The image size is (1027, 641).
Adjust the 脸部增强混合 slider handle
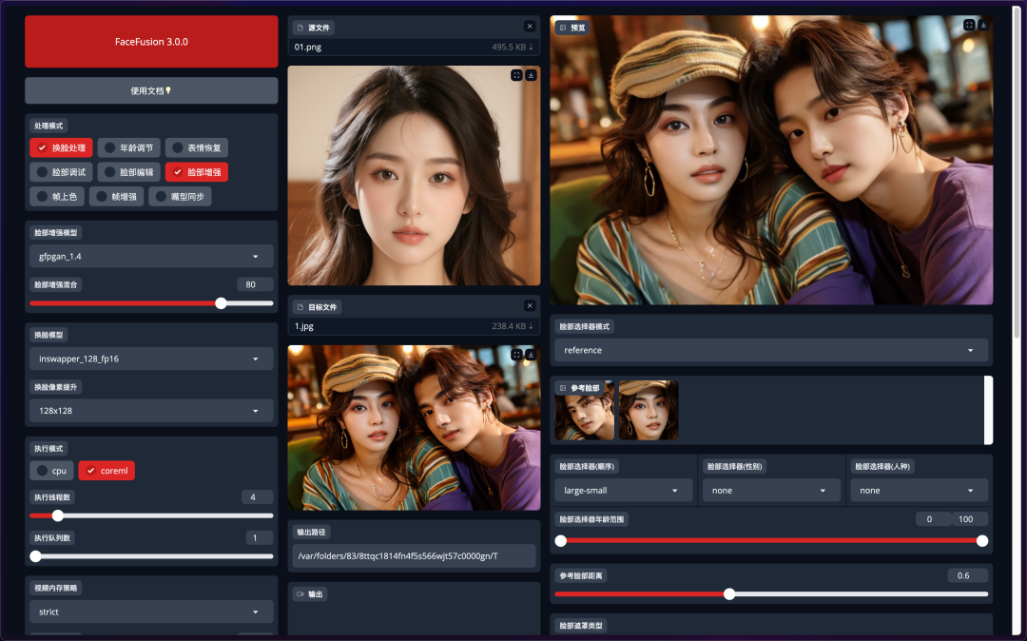pos(222,303)
